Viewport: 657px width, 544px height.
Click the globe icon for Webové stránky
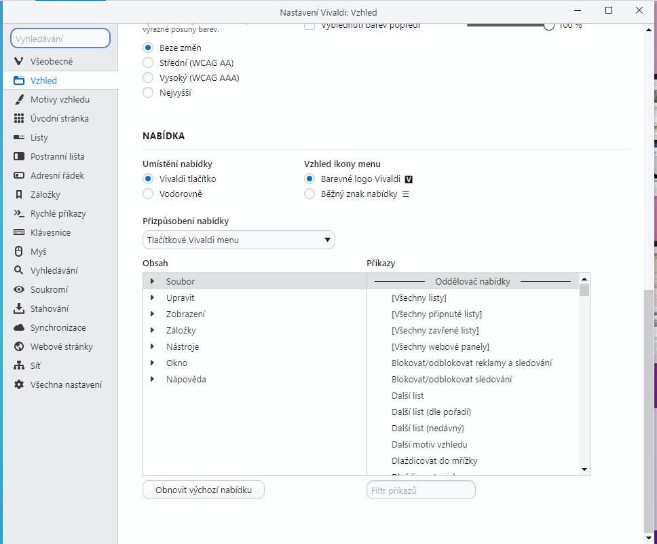[19, 346]
